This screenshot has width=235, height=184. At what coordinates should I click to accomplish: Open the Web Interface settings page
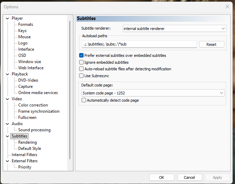31,68
